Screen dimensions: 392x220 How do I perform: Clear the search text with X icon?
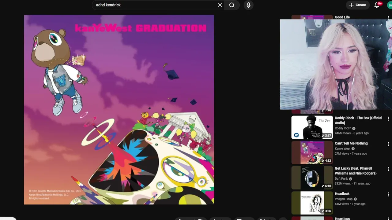click(x=220, y=5)
